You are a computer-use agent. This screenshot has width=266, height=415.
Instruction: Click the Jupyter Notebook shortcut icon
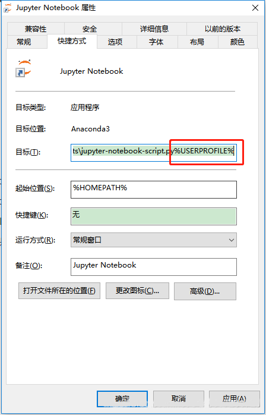pyautogui.click(x=24, y=69)
